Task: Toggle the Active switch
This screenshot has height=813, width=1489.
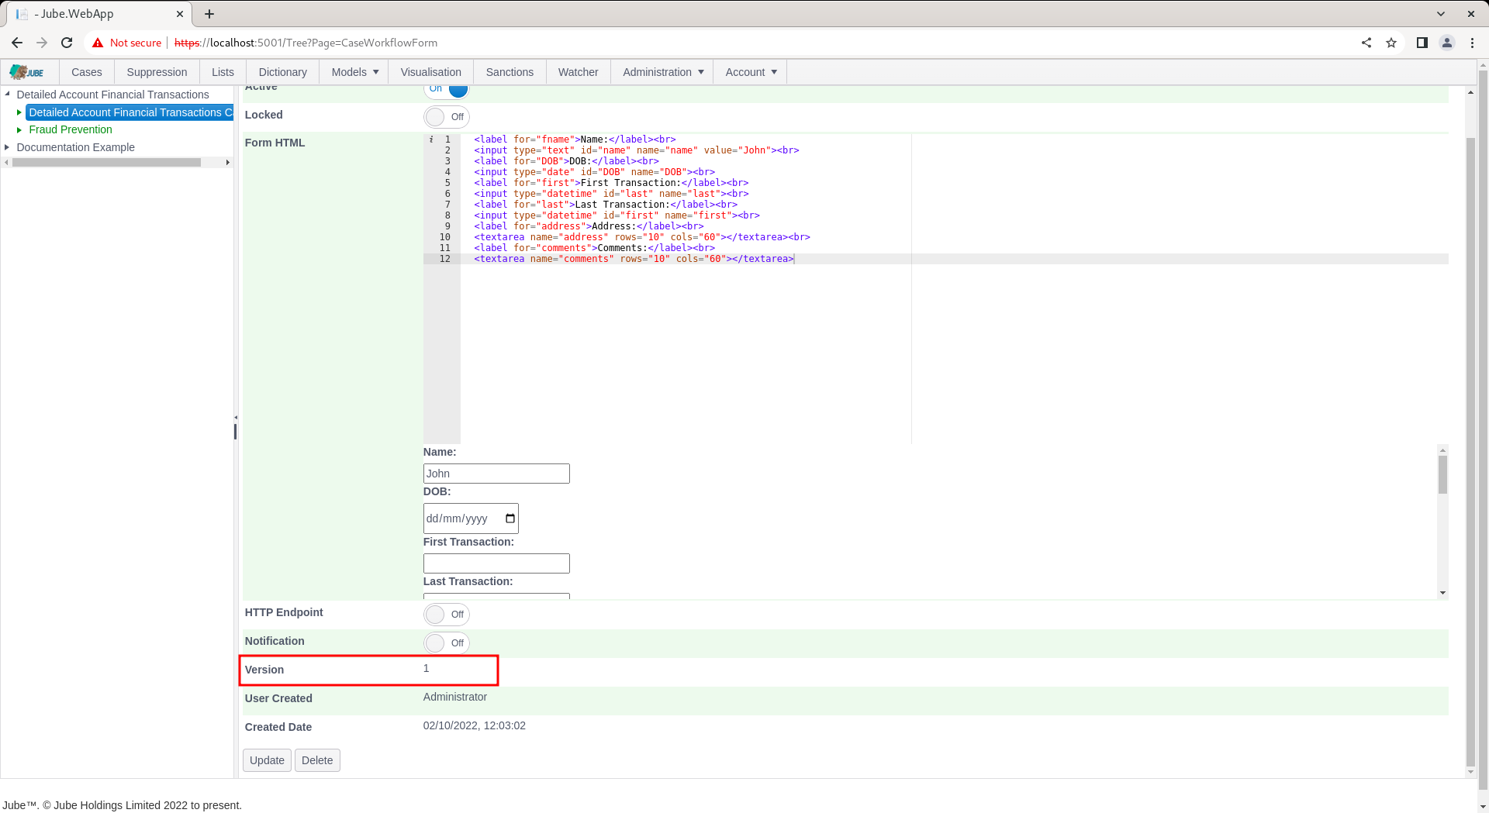Action: coord(447,88)
